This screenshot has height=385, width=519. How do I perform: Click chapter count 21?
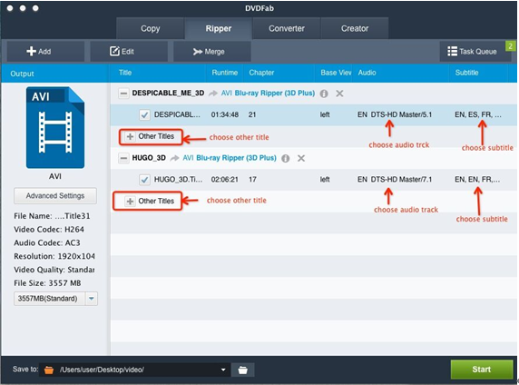pyautogui.click(x=252, y=114)
